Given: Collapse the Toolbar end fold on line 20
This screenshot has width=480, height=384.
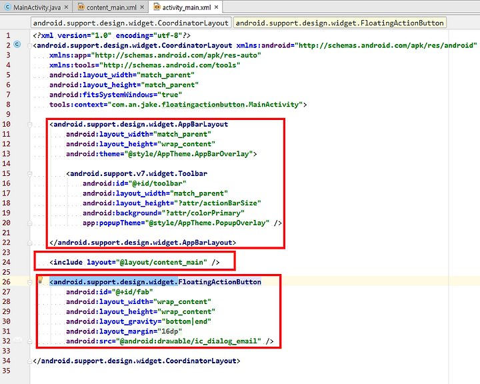Looking at the screenshot, I should [30, 223].
